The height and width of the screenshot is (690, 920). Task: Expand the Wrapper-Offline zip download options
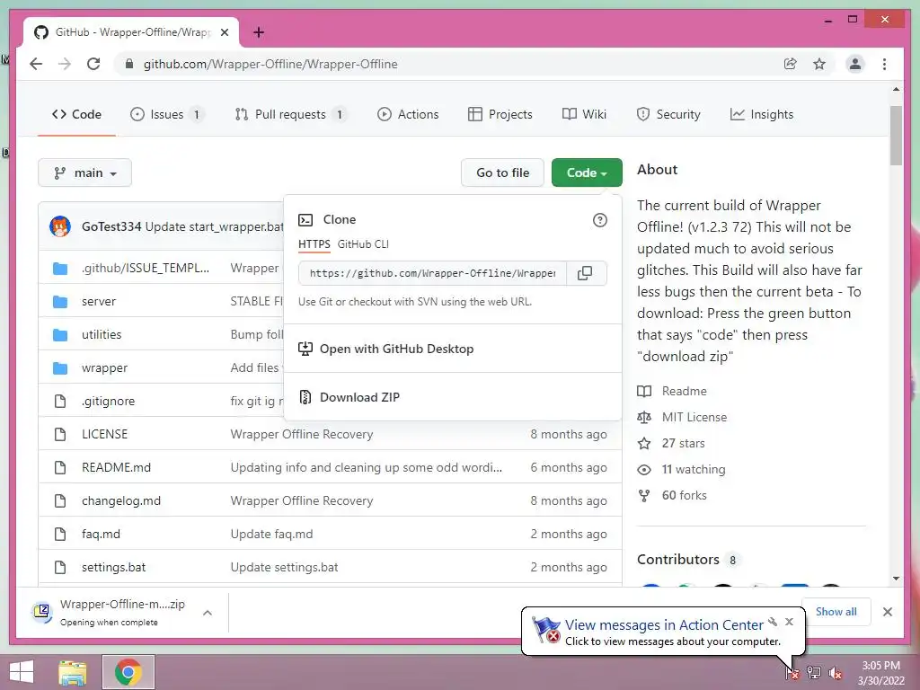(x=208, y=613)
